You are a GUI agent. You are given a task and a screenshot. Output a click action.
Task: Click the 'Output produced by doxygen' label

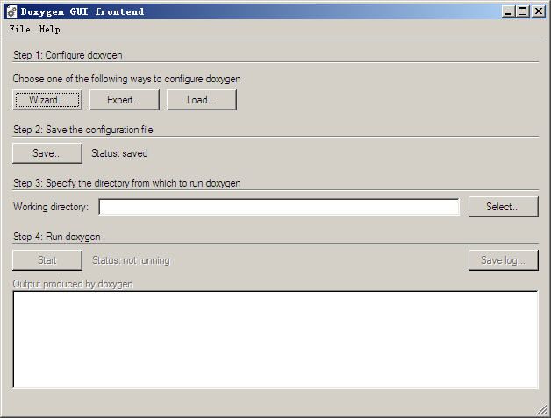point(73,284)
